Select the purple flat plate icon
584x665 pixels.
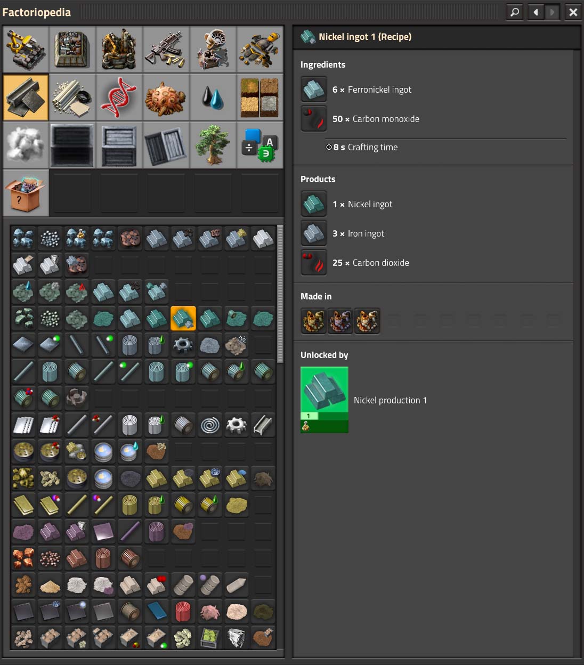tap(103, 531)
